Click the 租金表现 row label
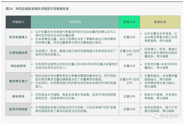 click(x=18, y=96)
